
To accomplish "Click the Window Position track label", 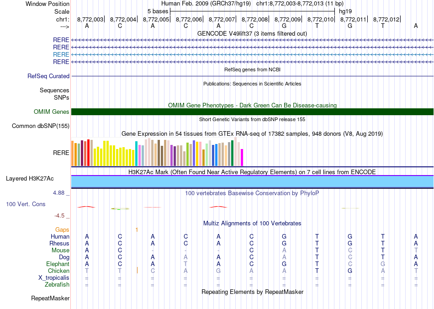I will [x=48, y=4].
